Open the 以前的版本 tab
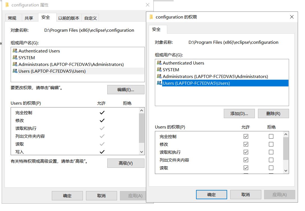The width and height of the screenshot is (305, 211). (69, 17)
